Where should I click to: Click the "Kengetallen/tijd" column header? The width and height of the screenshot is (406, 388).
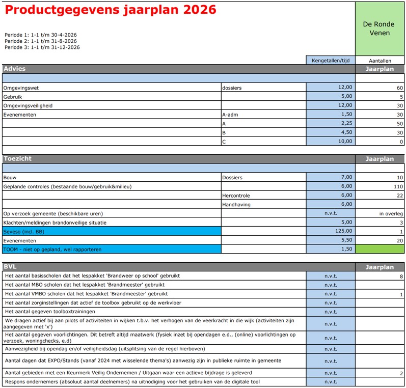pyautogui.click(x=330, y=60)
